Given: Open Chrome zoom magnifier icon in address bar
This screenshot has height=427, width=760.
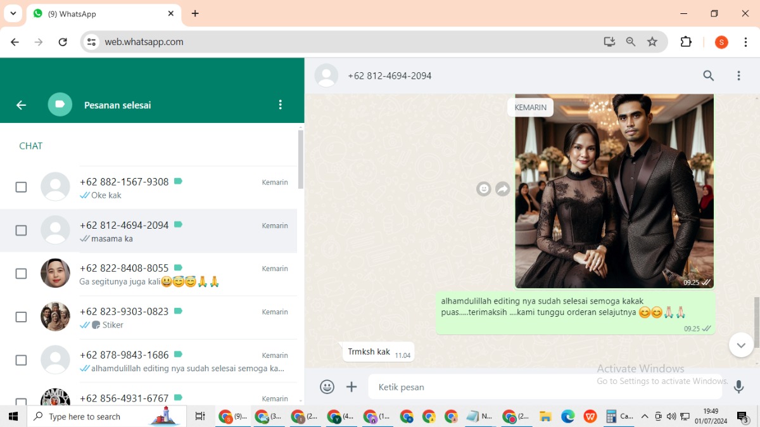Looking at the screenshot, I should pos(631,42).
